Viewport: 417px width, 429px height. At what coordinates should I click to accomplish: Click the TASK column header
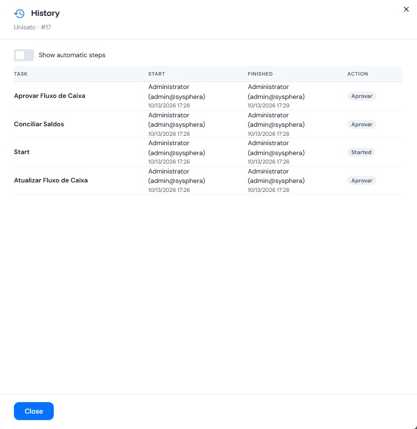21,74
